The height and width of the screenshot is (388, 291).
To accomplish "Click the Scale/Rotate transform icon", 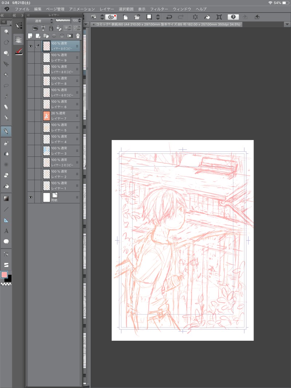I will click(219, 17).
